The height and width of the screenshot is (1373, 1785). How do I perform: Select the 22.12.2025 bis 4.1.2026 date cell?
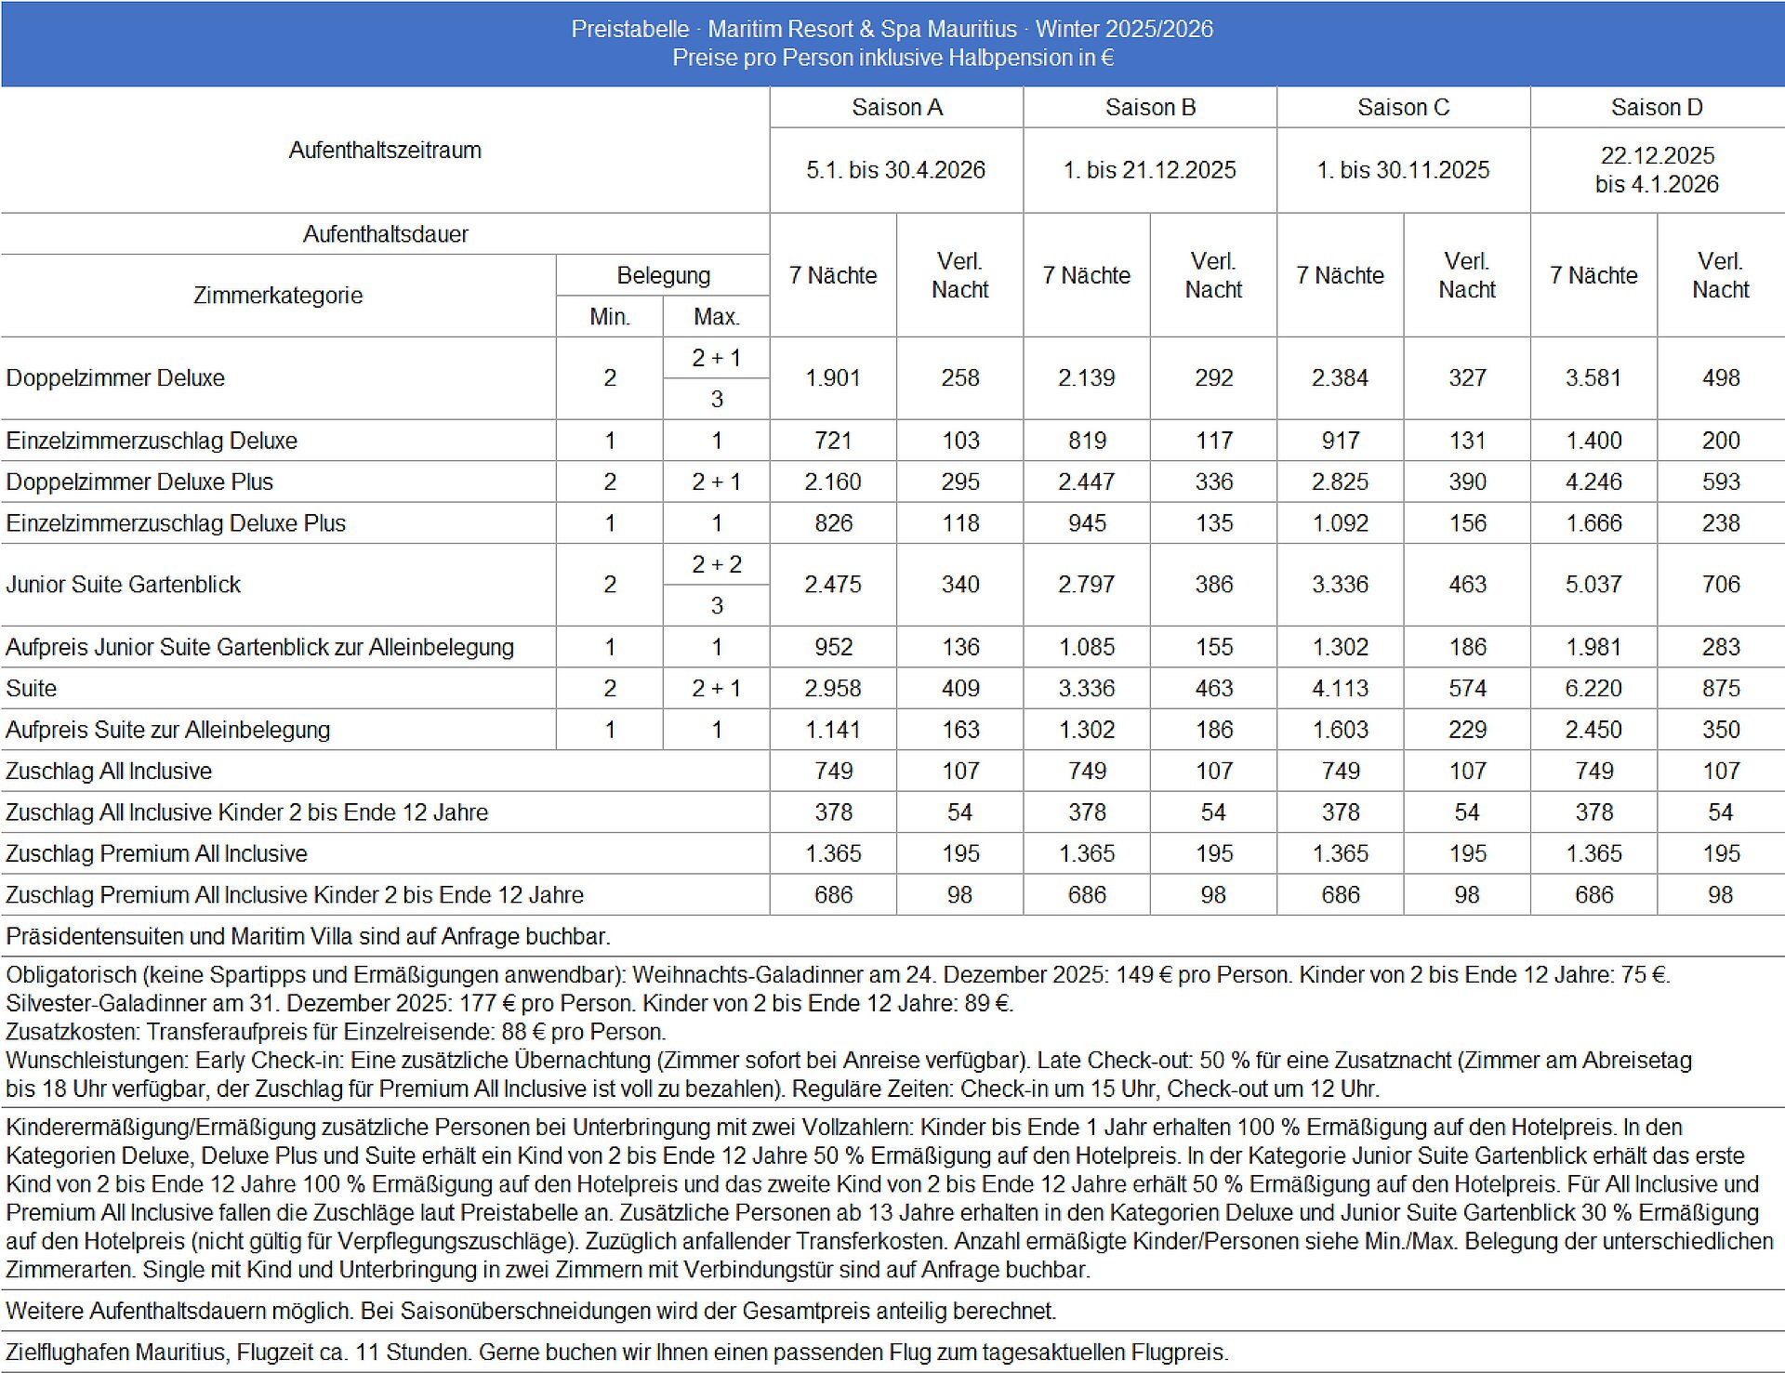tap(1658, 170)
